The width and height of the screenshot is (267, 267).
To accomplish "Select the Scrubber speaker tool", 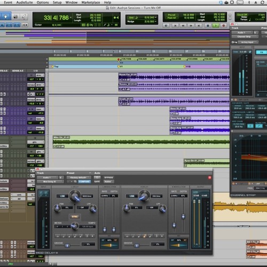I will 15,17.
